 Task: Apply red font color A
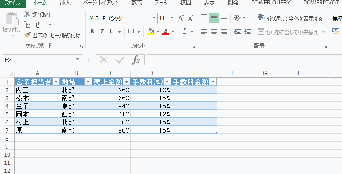pyautogui.click(x=166, y=32)
